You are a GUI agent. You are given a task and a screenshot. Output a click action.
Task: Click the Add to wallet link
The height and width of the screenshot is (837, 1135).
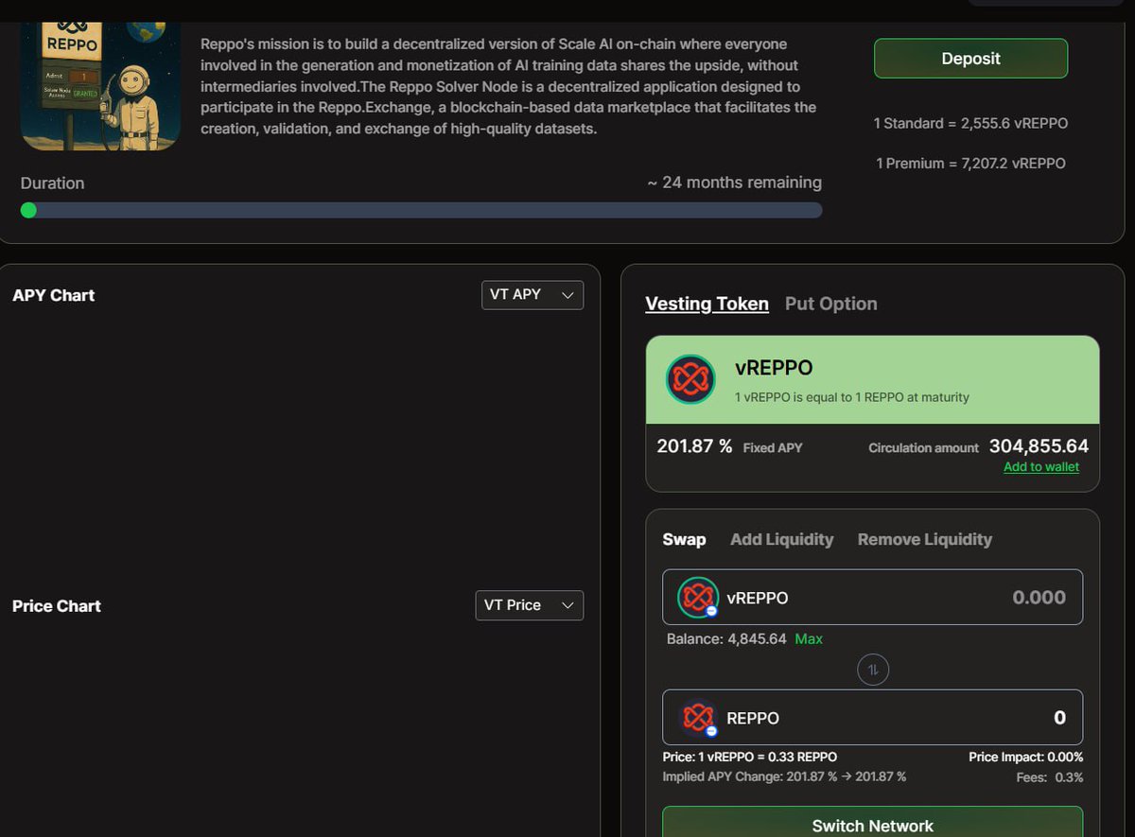1041,467
